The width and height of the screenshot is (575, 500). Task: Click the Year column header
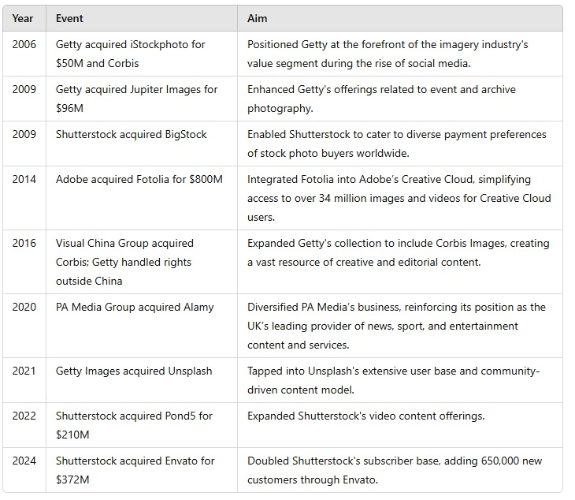click(23, 18)
